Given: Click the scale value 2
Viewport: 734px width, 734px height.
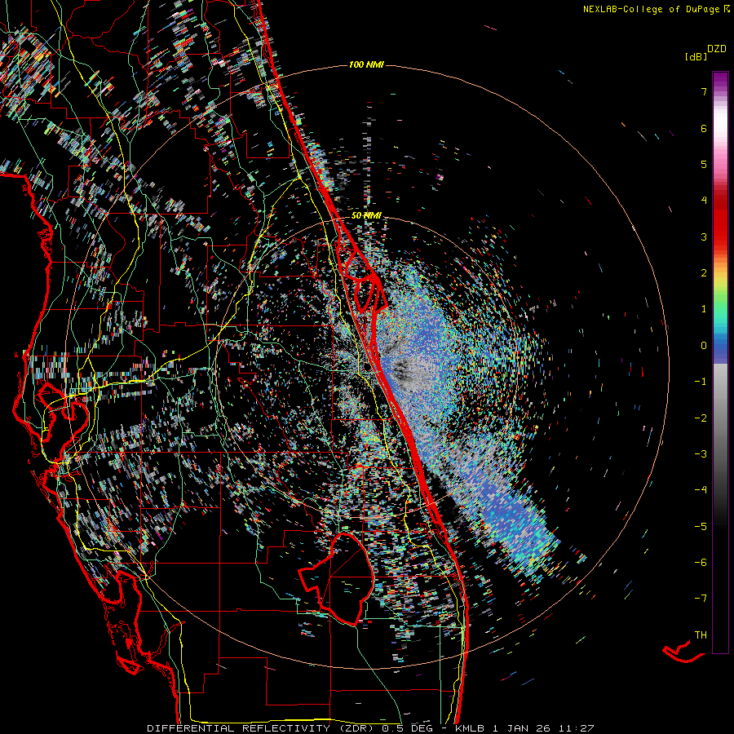Looking at the screenshot, I should pos(704,273).
